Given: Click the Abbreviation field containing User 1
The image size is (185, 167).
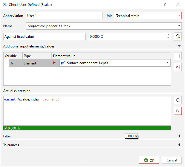Looking at the screenshot, I should pos(64,16).
